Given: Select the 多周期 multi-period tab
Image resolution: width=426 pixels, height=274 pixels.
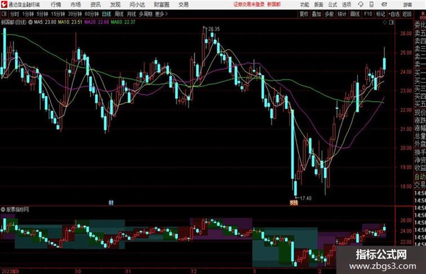Looking at the screenshot, I should point(146,14).
